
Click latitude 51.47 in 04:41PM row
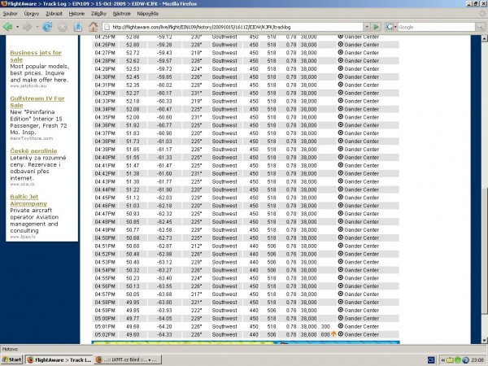tap(133, 165)
